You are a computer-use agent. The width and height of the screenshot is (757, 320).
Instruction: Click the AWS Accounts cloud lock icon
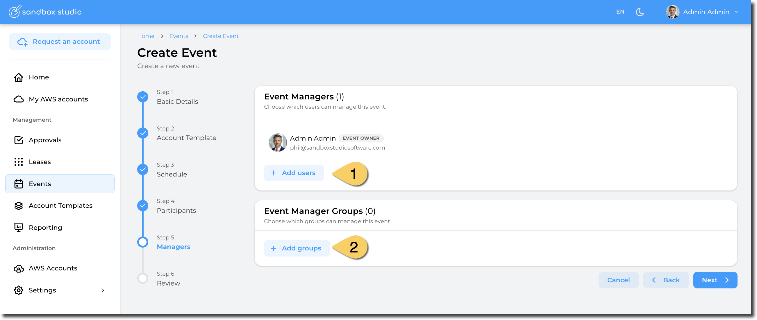click(x=19, y=268)
